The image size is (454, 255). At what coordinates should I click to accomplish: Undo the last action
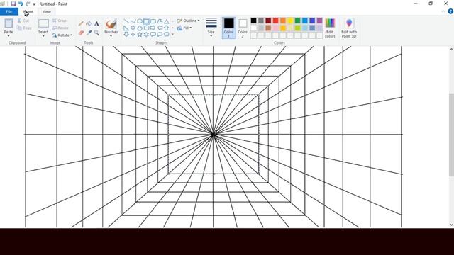click(21, 4)
